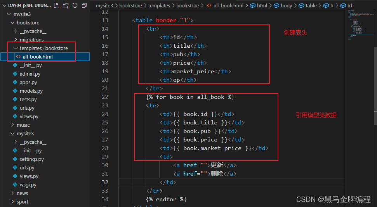This screenshot has width=377, height=207.
Task: Expand the migrations folder
Action: click(x=16, y=40)
